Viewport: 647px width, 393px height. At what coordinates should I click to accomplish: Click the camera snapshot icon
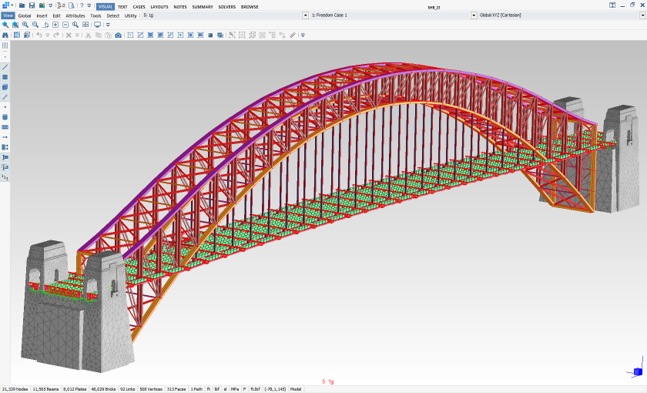pyautogui.click(x=118, y=35)
